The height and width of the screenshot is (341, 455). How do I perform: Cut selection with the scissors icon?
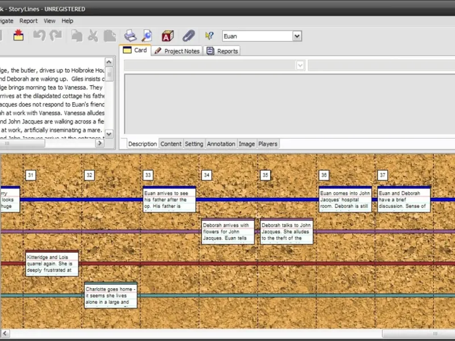point(93,36)
